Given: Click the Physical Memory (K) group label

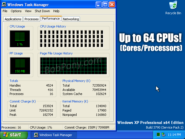Looking at the screenshot, I should (x=76, y=81).
